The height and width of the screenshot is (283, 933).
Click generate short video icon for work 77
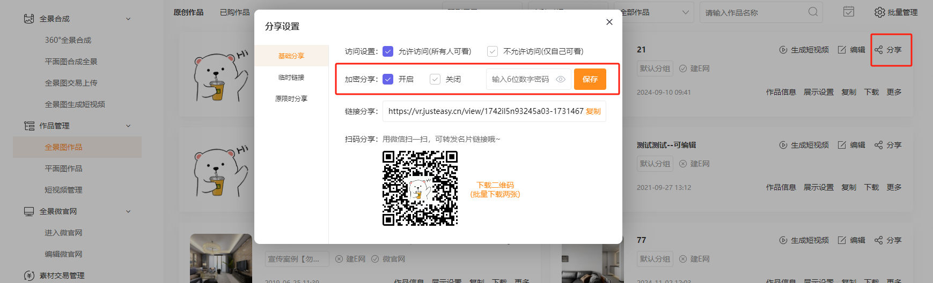[783, 240]
